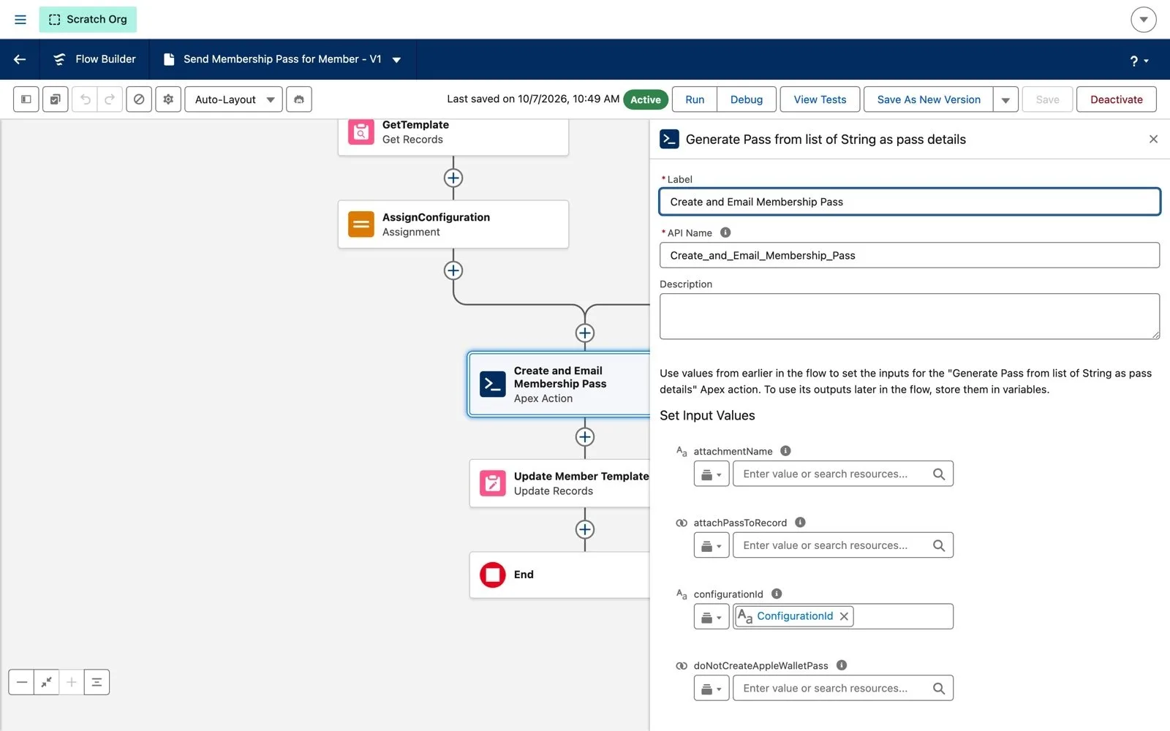Click the Description text area
The height and width of the screenshot is (731, 1170).
tap(910, 317)
